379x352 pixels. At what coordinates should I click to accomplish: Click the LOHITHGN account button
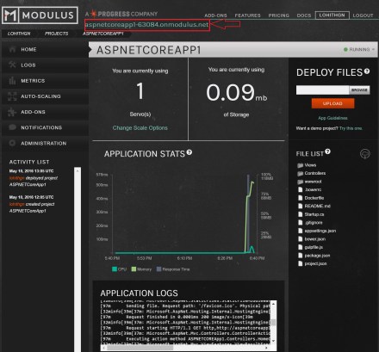pos(332,15)
